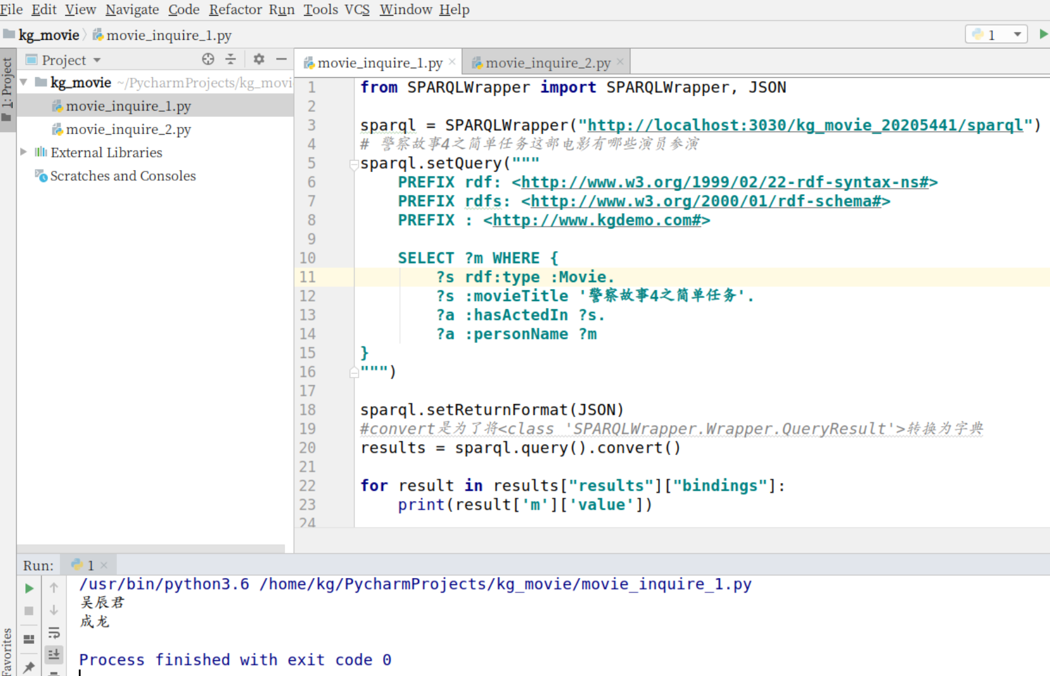Click the rdf-syntax-ns URL in code

click(724, 182)
